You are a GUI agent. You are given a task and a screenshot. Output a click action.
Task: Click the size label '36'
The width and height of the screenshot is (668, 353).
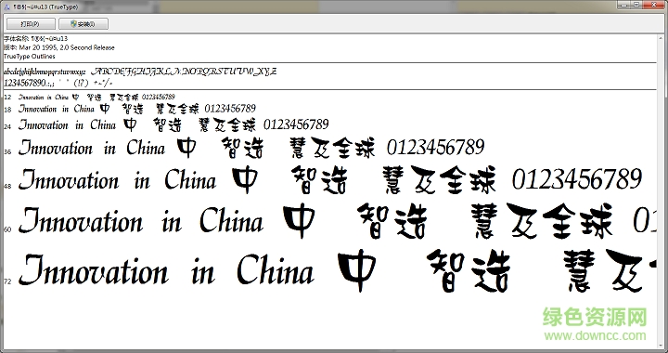[6, 151]
